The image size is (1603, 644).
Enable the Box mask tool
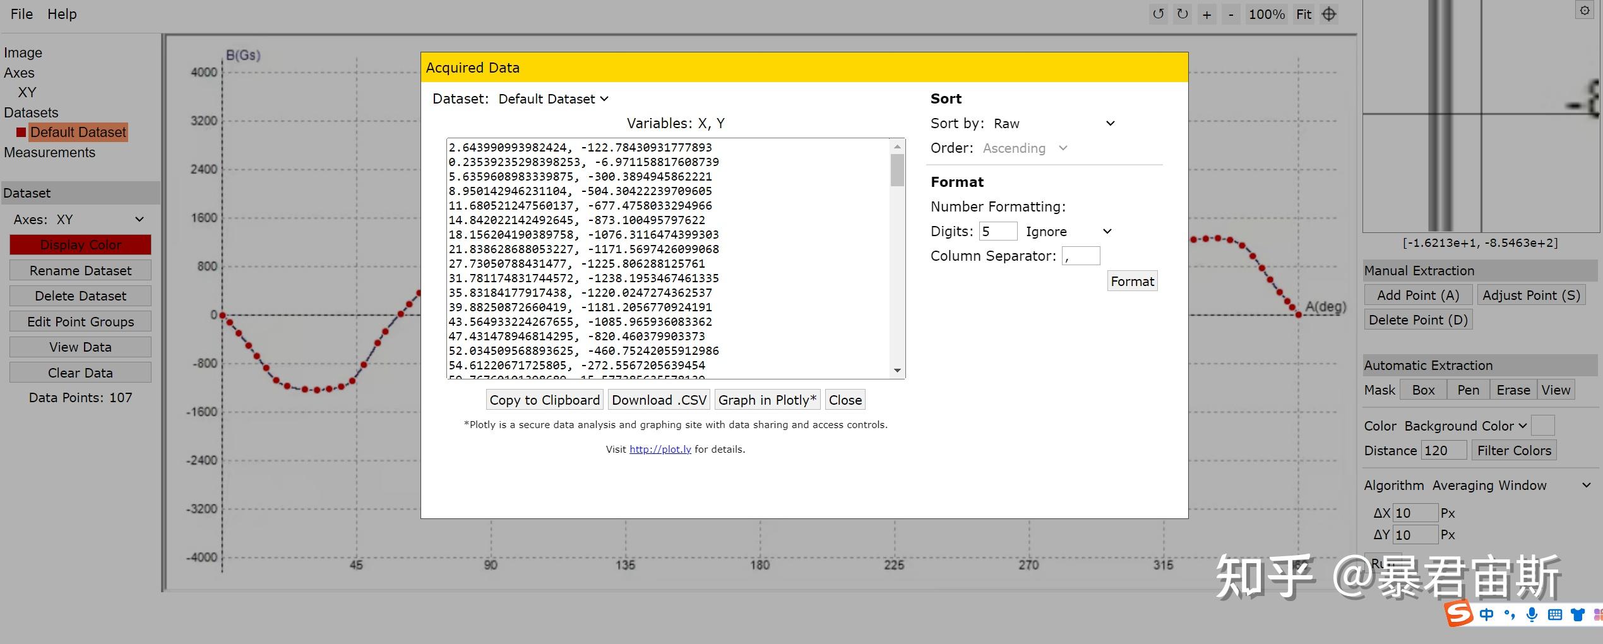[x=1423, y=390]
